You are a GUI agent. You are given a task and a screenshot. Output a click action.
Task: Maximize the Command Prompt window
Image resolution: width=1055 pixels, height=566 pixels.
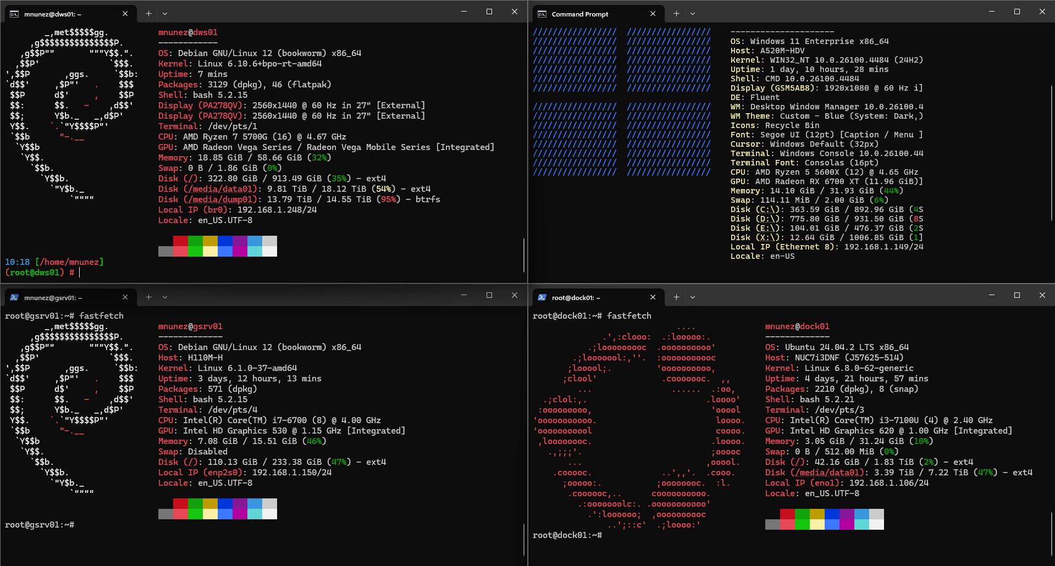[1017, 12]
